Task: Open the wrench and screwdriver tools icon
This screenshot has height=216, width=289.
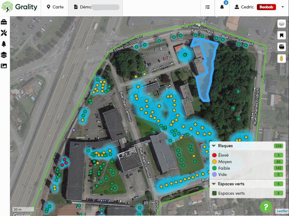Action: (x=4, y=33)
